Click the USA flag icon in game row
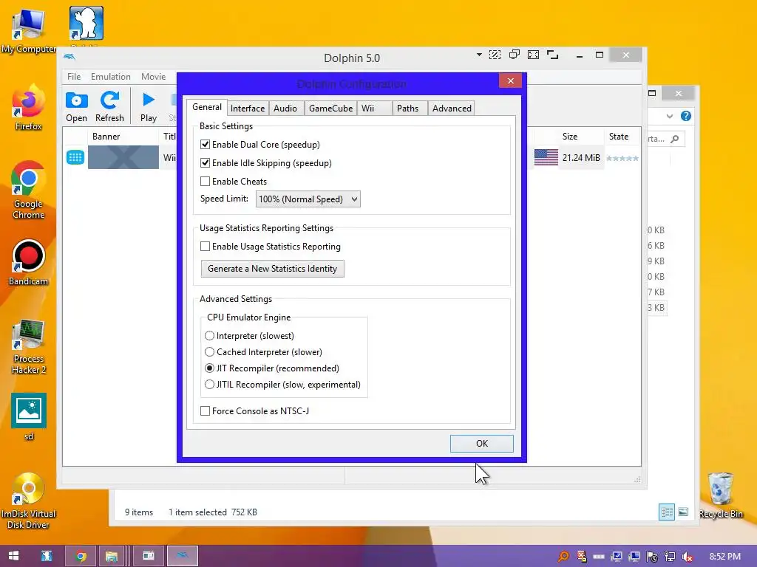 tap(546, 157)
